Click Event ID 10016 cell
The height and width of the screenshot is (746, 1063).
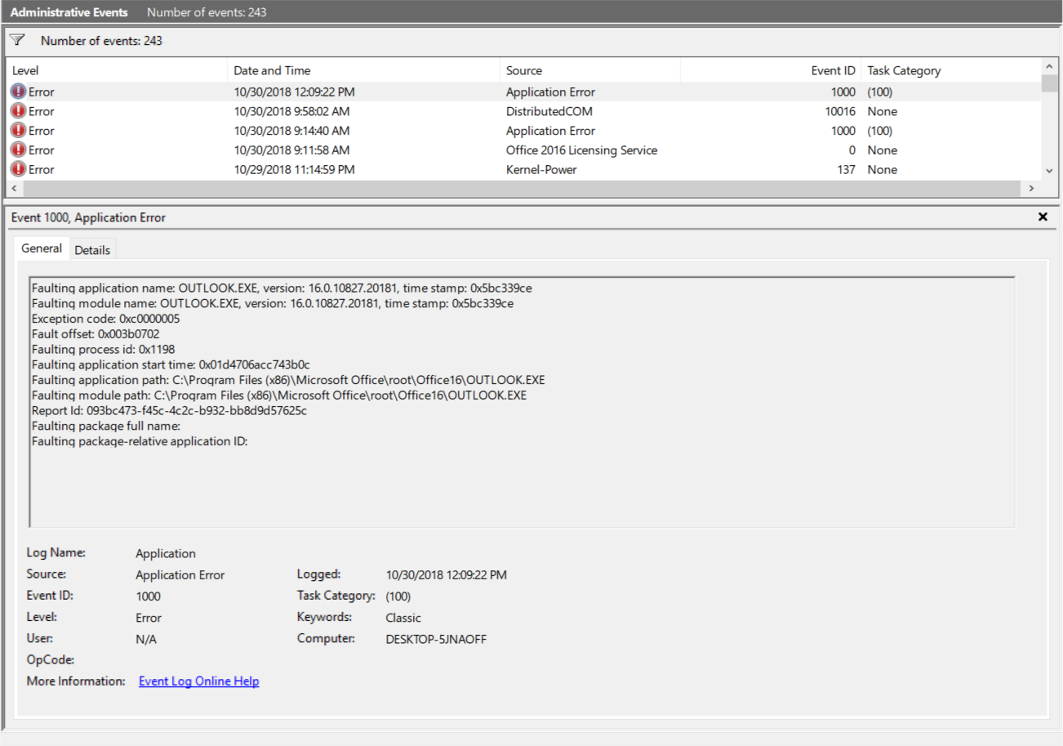[840, 112]
